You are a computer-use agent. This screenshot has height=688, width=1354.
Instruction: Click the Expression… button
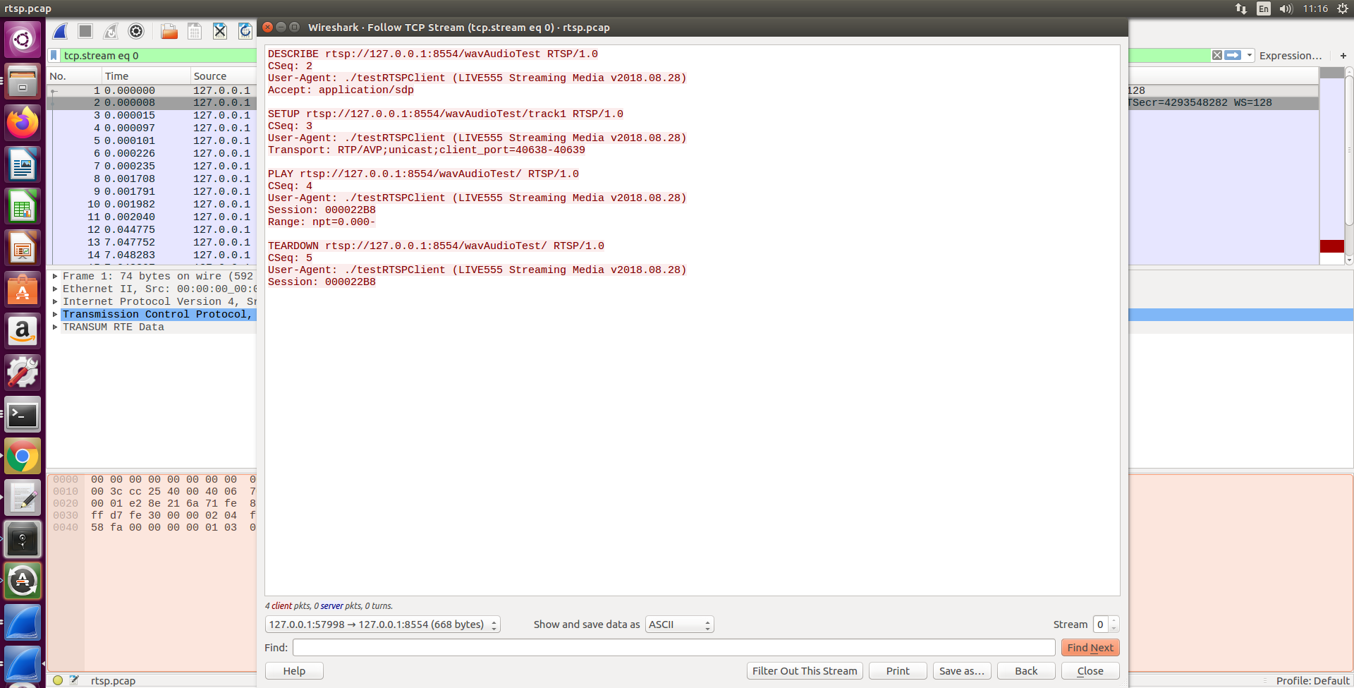point(1291,55)
